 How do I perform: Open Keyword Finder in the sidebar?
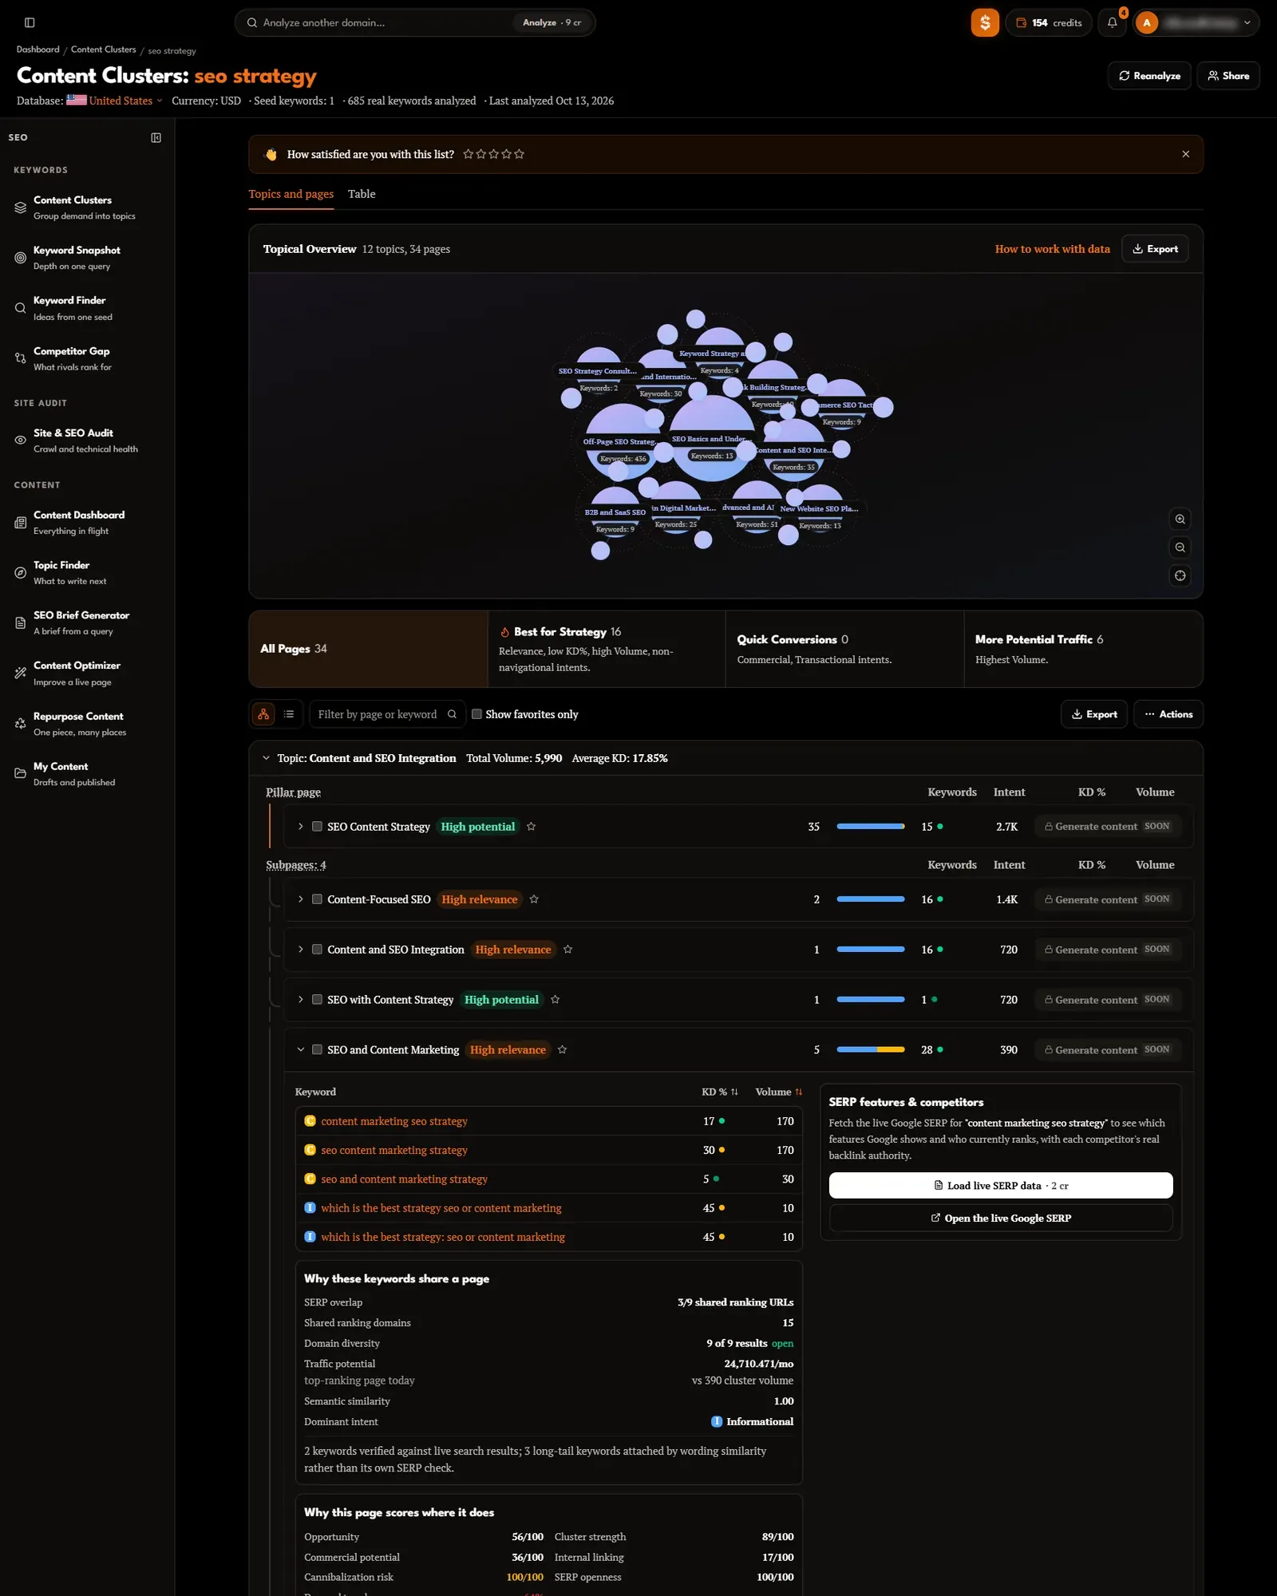(86, 308)
